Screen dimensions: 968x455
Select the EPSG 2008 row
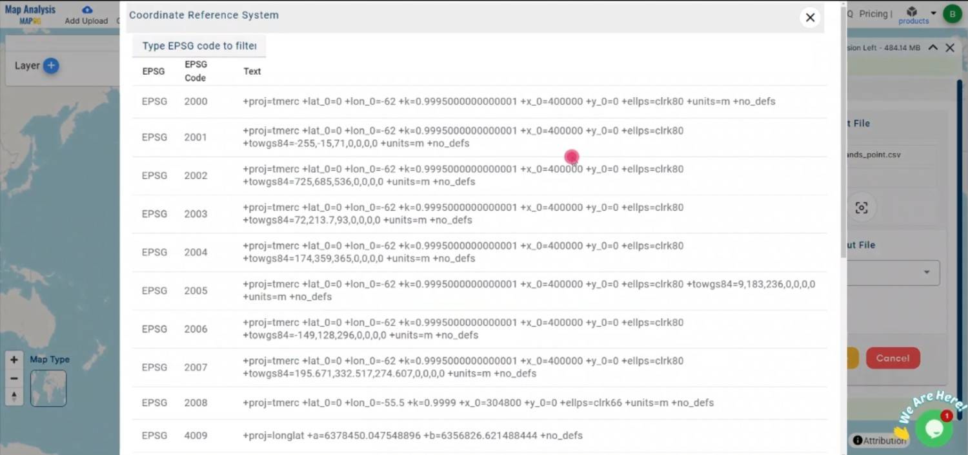point(479,403)
